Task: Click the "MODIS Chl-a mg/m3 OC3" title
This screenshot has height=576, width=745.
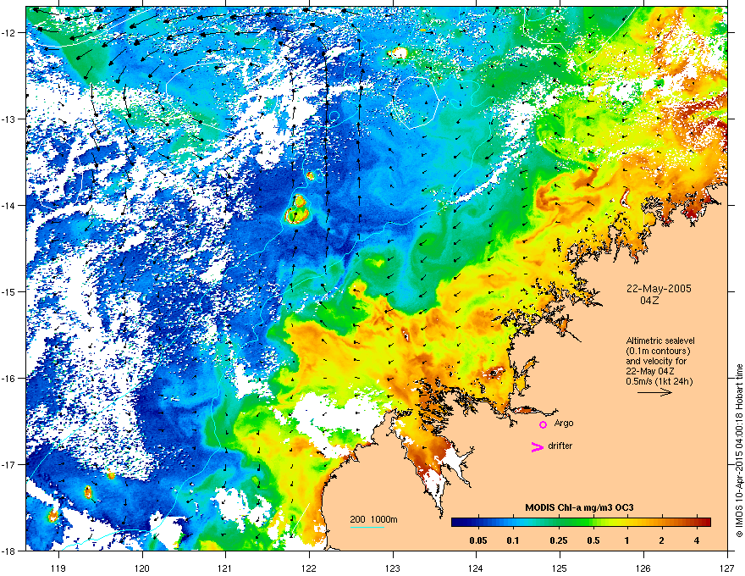Action: tap(579, 507)
